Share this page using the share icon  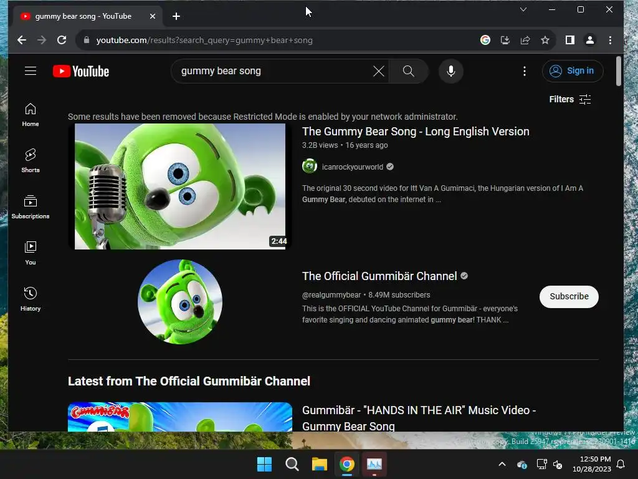525,40
